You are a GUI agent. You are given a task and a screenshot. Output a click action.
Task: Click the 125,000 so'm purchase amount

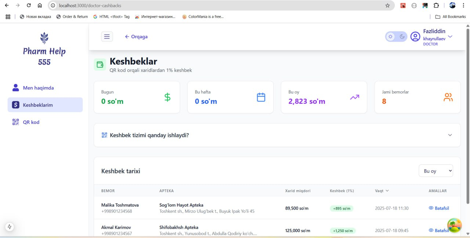(x=298, y=231)
